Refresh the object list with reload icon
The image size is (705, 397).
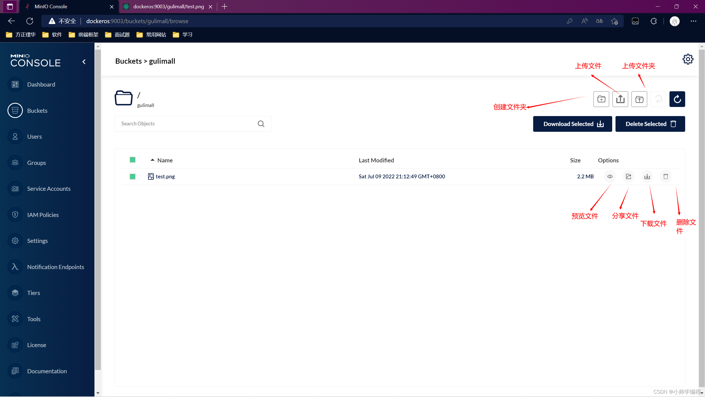click(677, 99)
